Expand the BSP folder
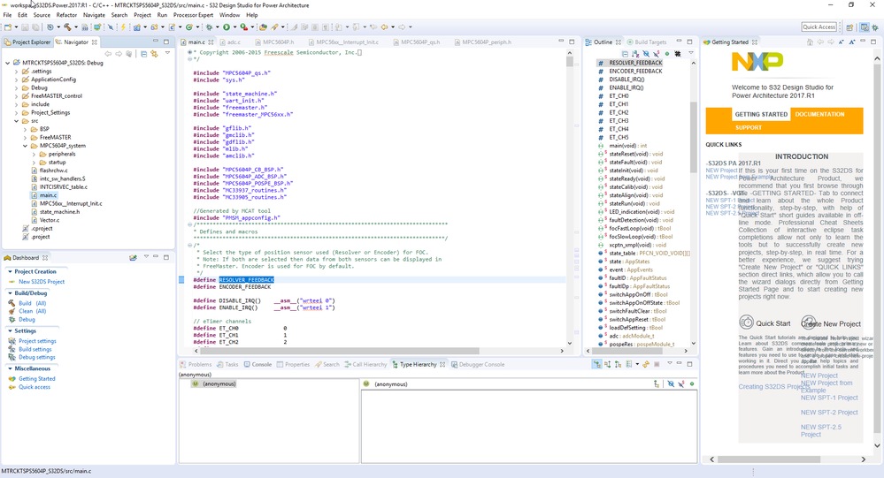The width and height of the screenshot is (884, 478). [x=25, y=129]
